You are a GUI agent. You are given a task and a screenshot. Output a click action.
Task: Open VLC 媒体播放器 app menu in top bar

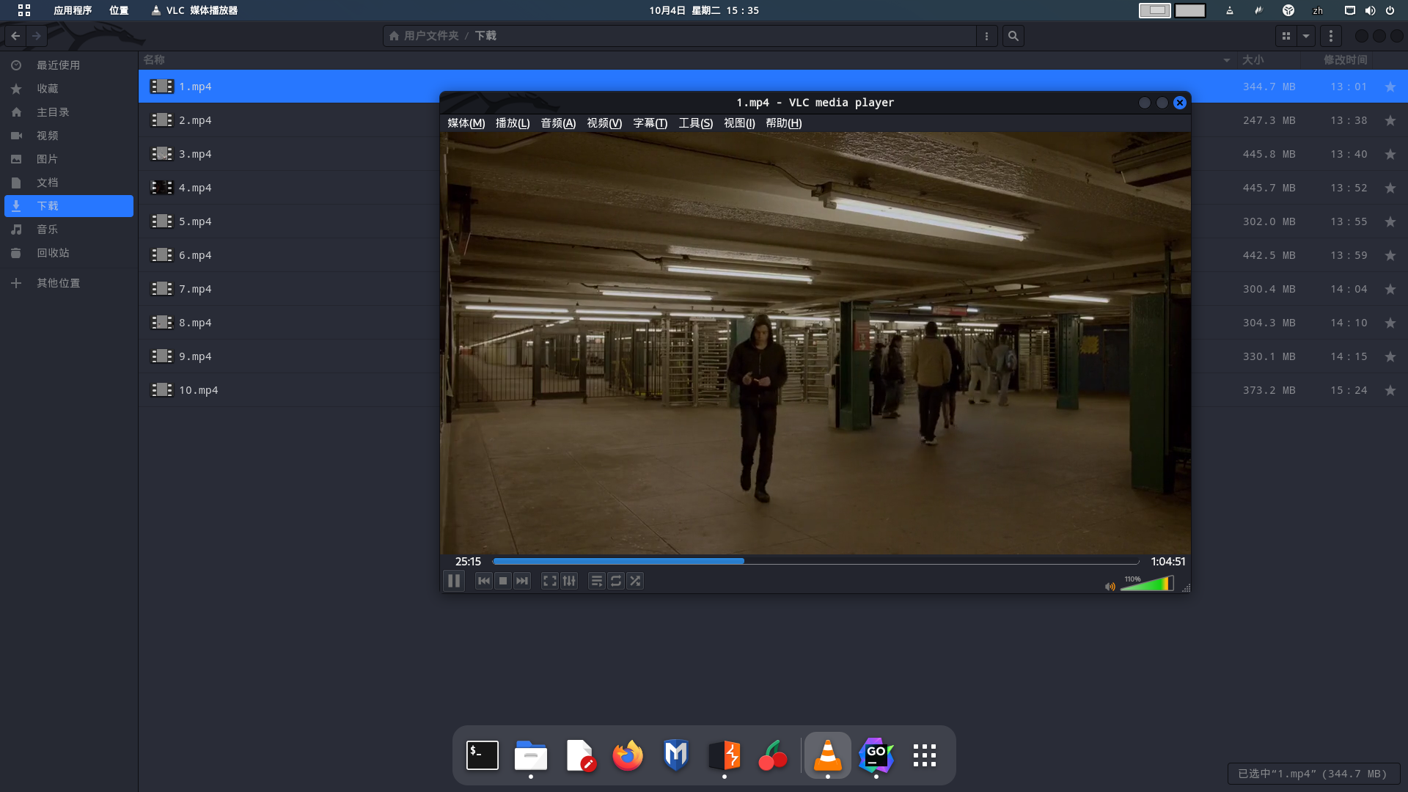pos(194,10)
